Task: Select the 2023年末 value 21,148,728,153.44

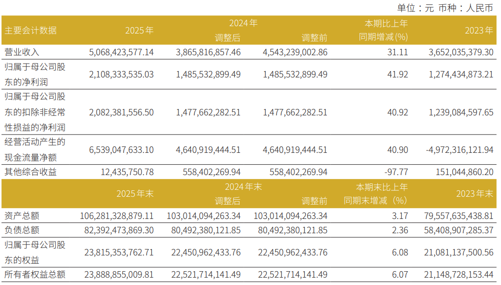Action: 459,275
